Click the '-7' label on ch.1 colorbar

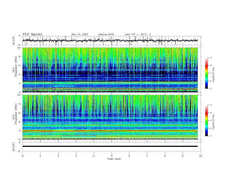pyautogui.click(x=210, y=89)
